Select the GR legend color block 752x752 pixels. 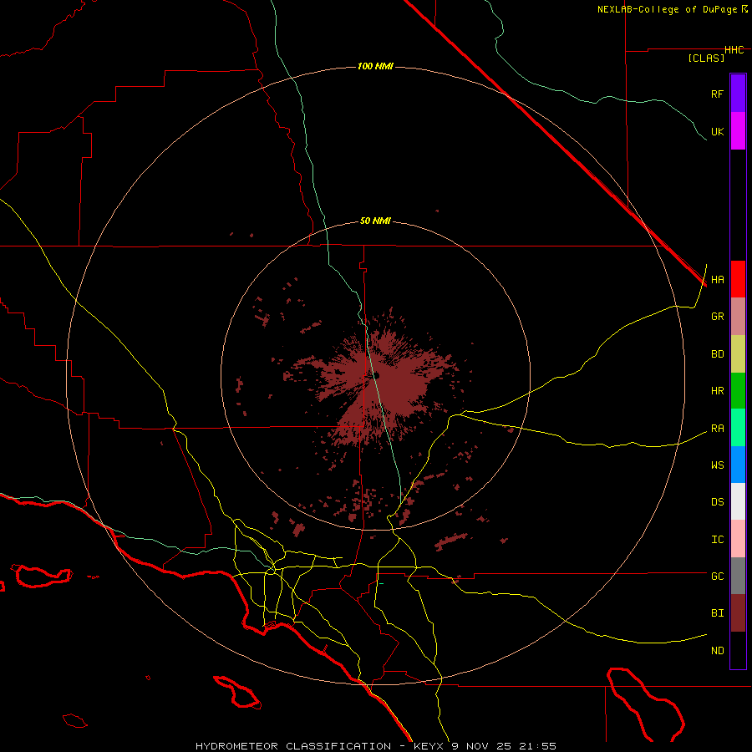point(738,316)
